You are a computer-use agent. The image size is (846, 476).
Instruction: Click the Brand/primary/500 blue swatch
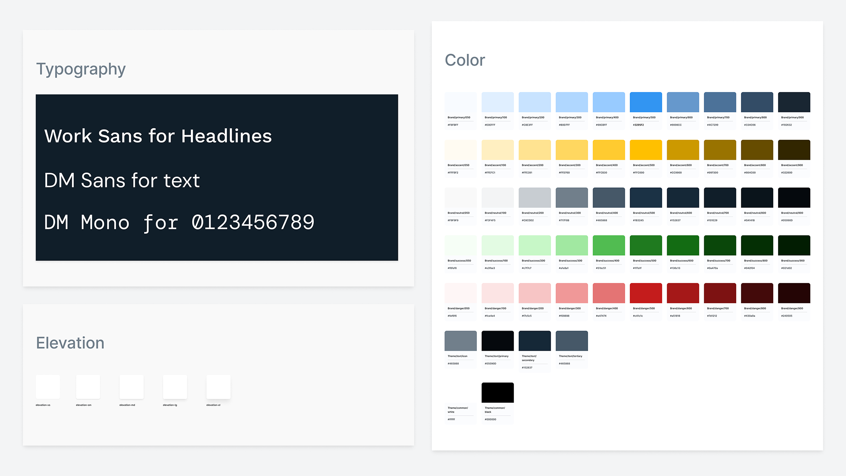click(646, 102)
